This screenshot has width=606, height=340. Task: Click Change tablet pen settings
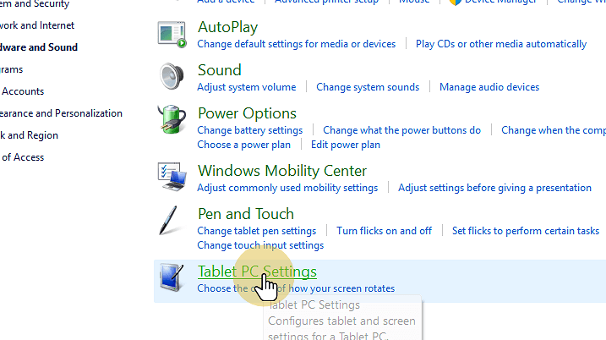point(257,231)
